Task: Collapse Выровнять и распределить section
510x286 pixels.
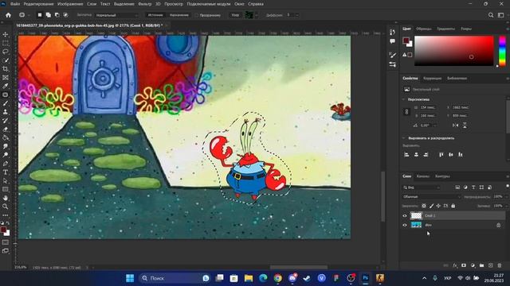Action: click(x=404, y=138)
